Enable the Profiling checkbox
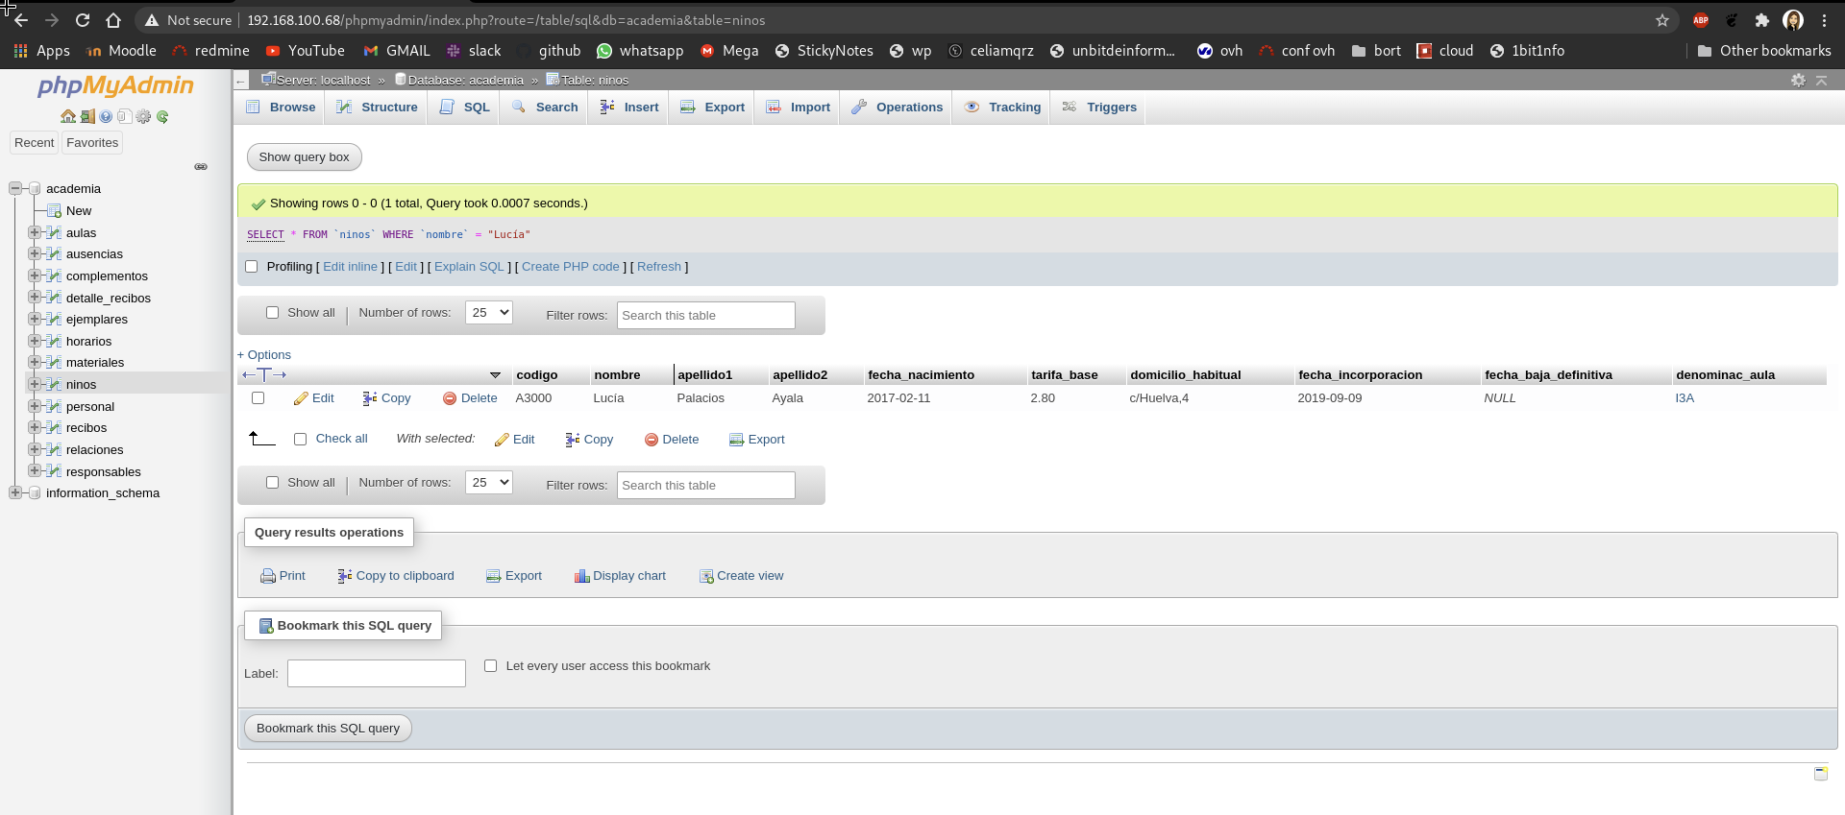Image resolution: width=1845 pixels, height=815 pixels. [x=252, y=267]
